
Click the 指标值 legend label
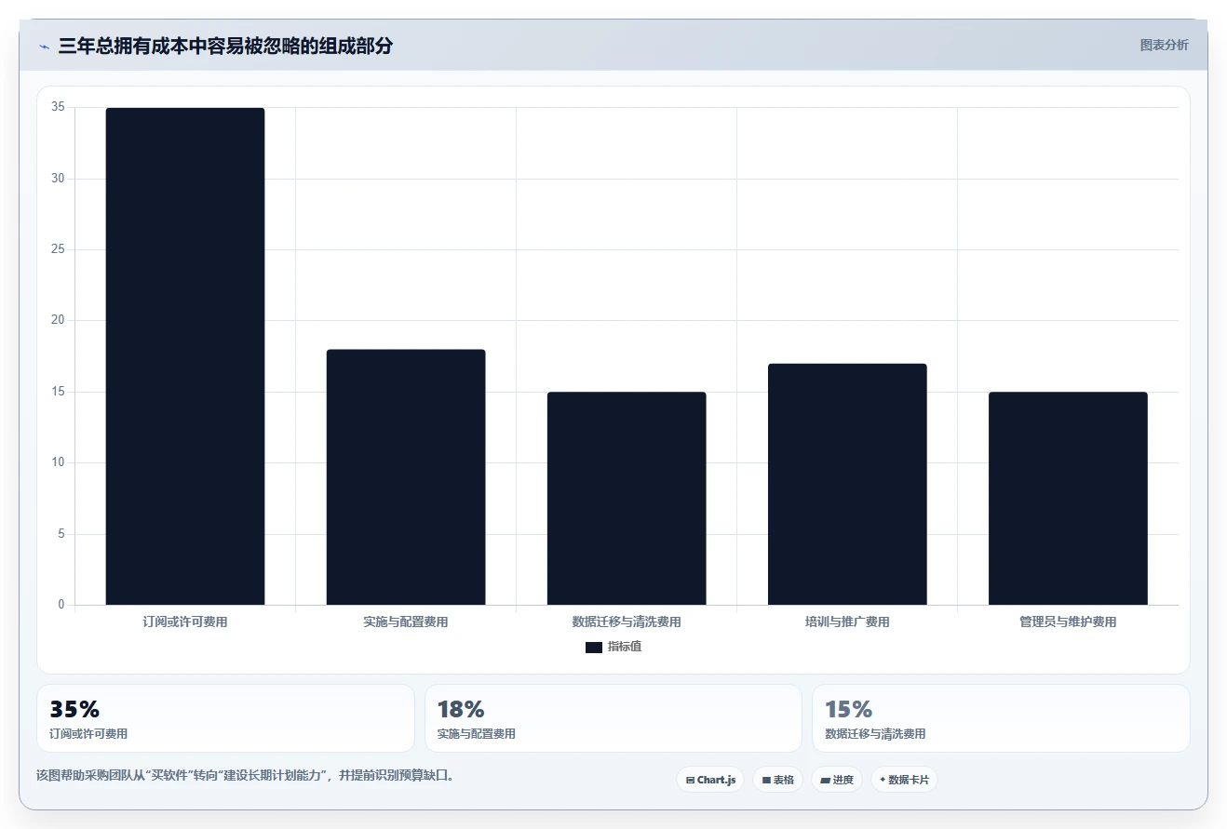tap(625, 647)
